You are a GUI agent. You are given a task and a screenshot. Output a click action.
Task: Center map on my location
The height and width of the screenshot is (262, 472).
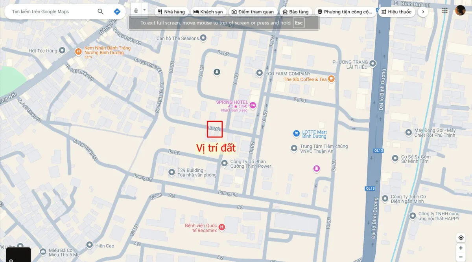click(461, 238)
